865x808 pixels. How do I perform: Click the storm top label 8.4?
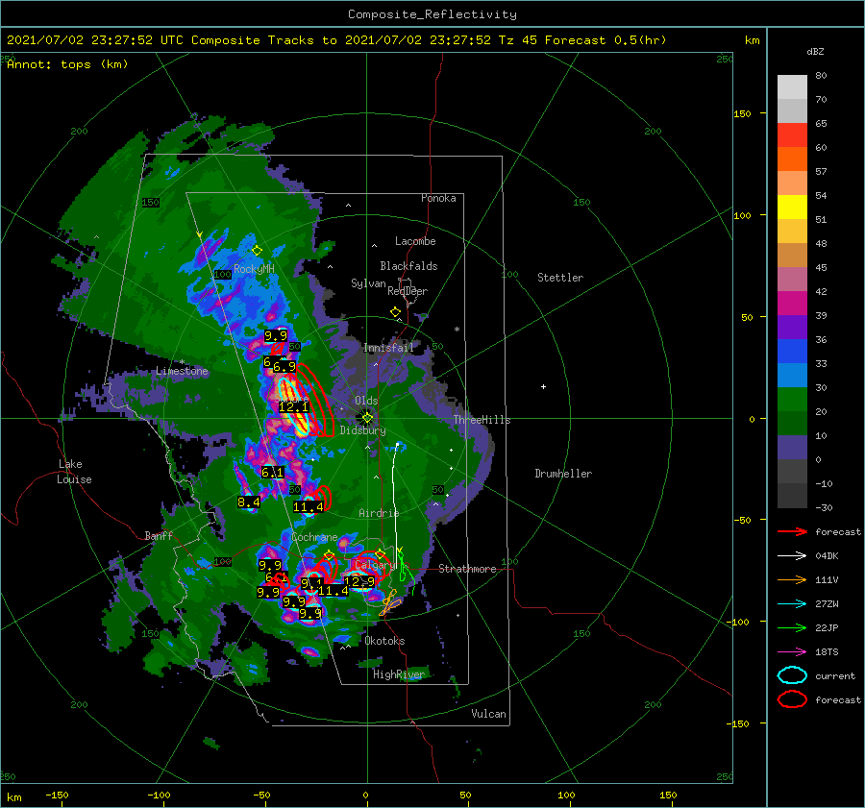[x=249, y=502]
